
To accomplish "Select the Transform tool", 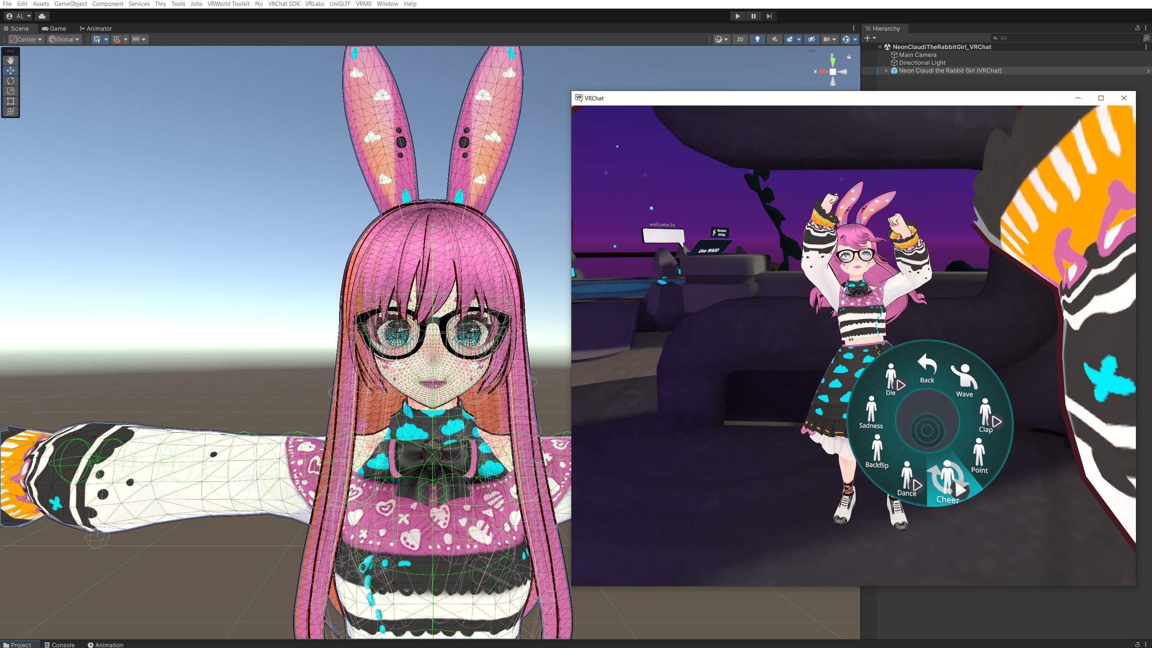I will (x=10, y=111).
